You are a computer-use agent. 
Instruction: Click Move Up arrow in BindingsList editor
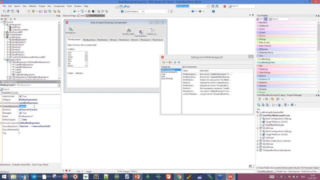(x=175, y=62)
